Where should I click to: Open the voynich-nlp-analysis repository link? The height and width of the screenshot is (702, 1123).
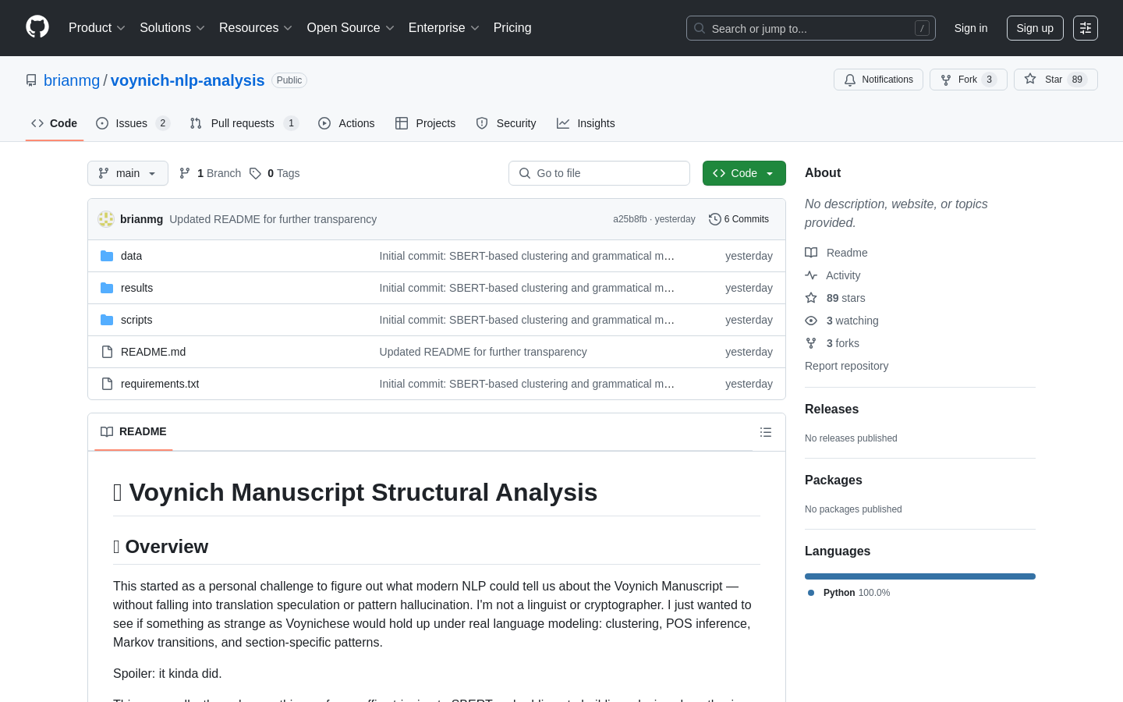[188, 80]
